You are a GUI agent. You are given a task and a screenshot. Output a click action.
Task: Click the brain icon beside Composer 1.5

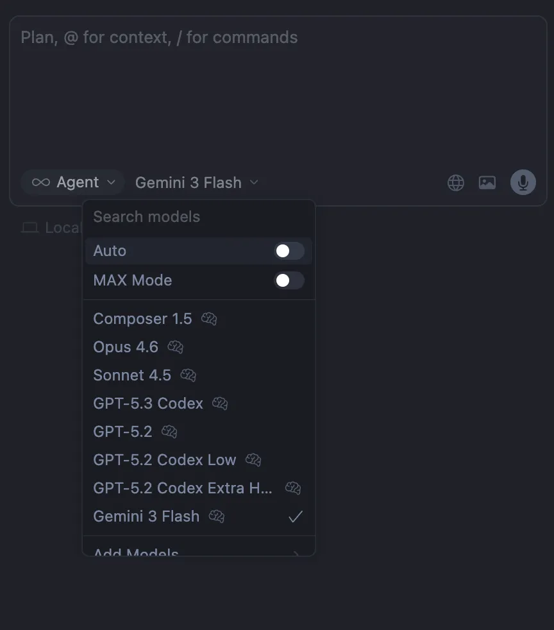click(x=209, y=319)
